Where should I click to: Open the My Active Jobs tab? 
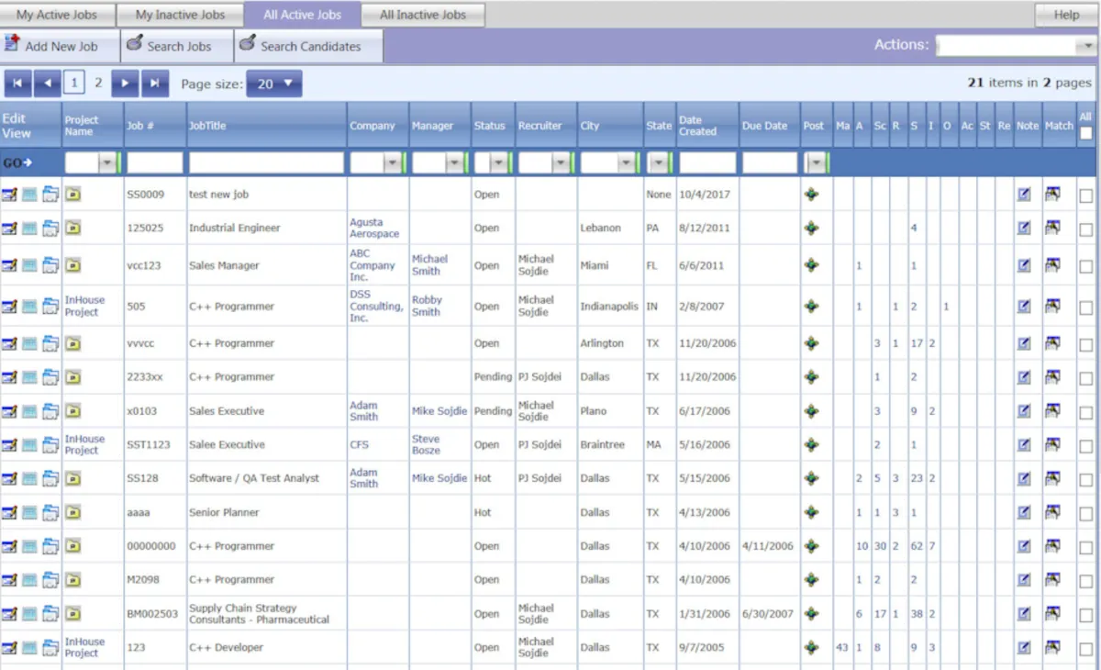coord(57,14)
